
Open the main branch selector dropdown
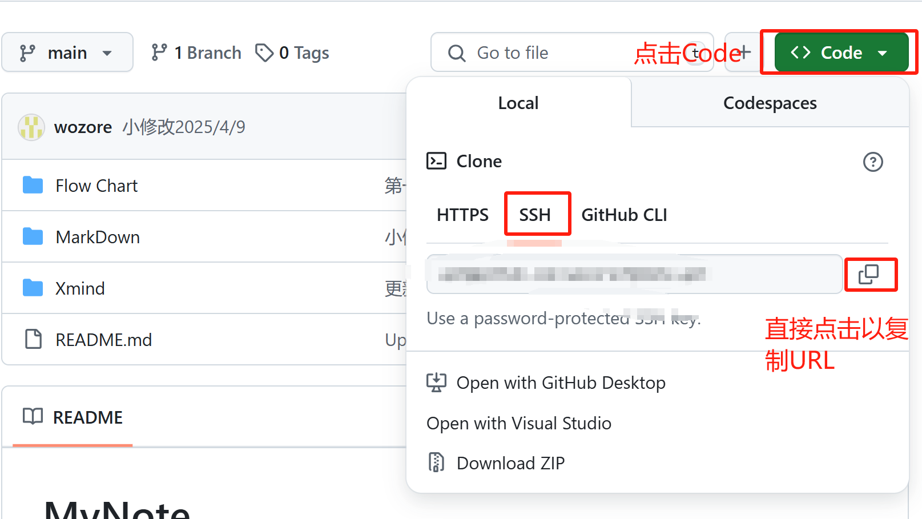click(x=67, y=53)
